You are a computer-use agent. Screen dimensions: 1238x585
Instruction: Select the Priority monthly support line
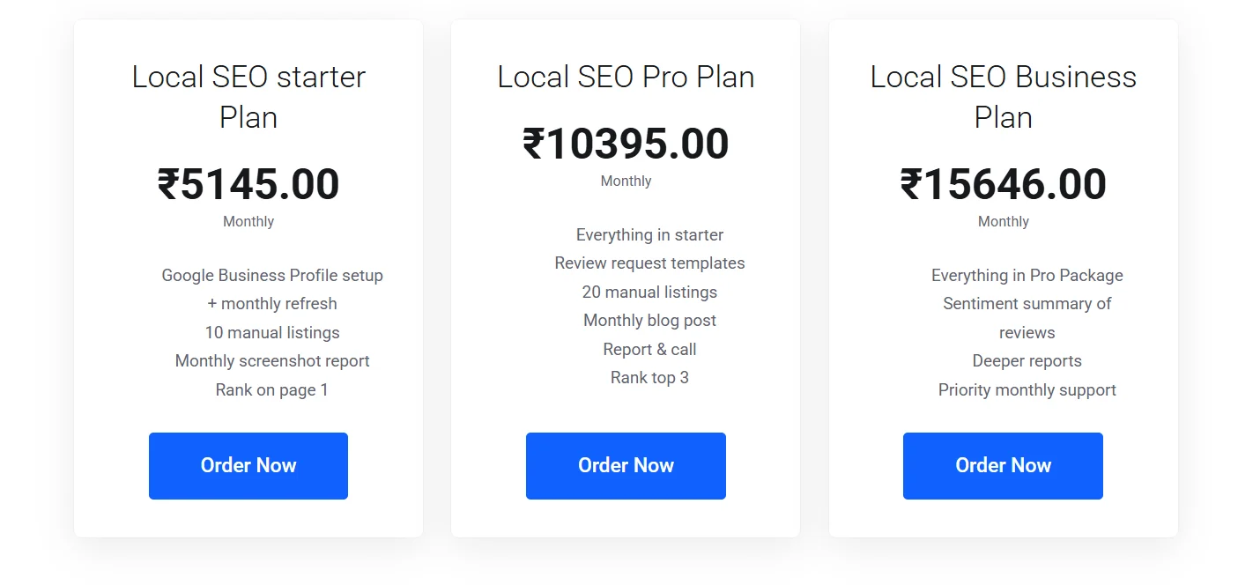coord(1027,389)
